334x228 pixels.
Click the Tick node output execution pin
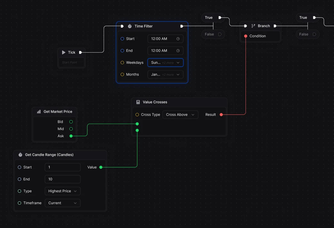click(80, 52)
